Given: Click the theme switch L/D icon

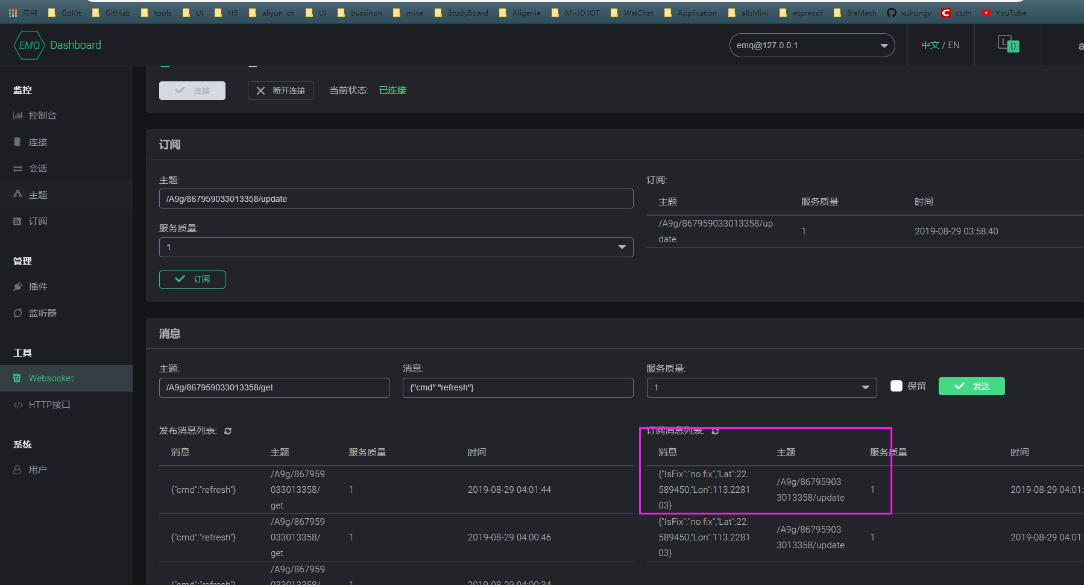Looking at the screenshot, I should (x=1008, y=44).
